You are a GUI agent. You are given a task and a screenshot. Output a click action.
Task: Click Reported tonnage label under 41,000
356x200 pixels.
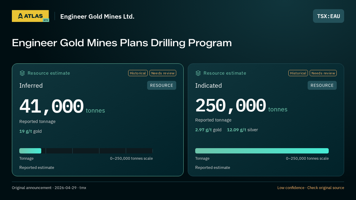(x=37, y=121)
